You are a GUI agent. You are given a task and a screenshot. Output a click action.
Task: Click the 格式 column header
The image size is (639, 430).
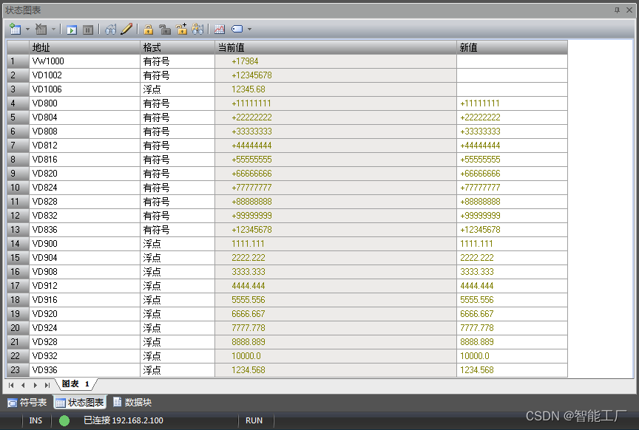[177, 47]
